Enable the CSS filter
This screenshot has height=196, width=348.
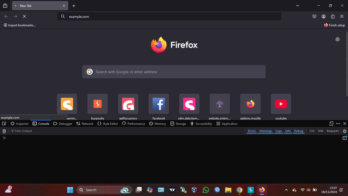pos(312,131)
